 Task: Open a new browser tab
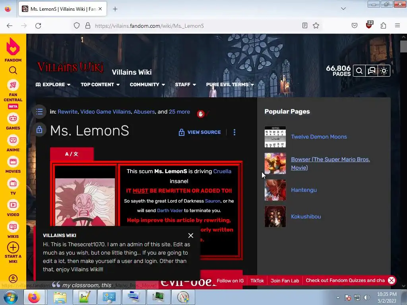click(x=115, y=9)
